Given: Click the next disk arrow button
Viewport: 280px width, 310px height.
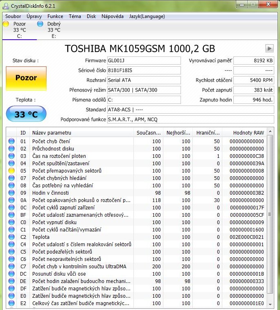Looking at the screenshot, I should [269, 48].
